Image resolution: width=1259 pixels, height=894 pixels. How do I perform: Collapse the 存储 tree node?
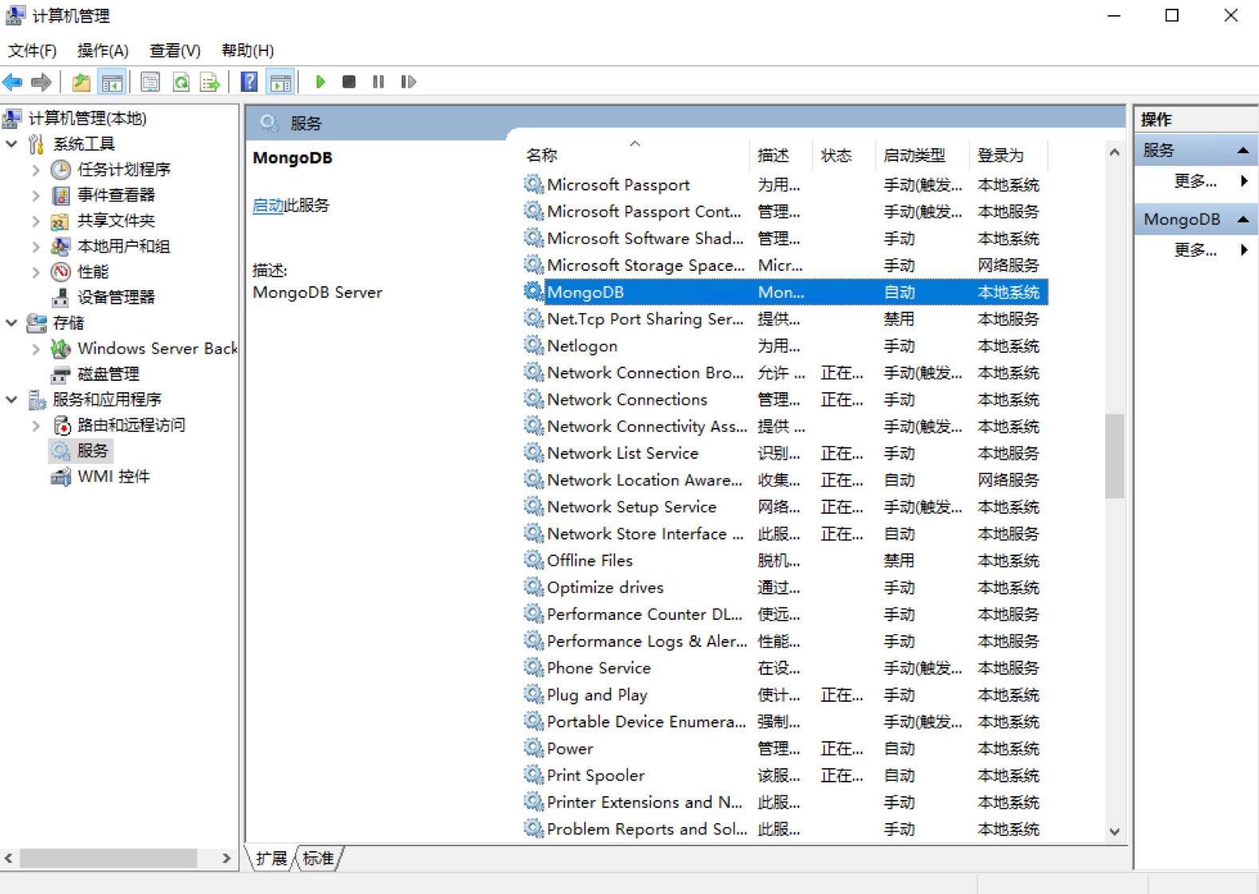tap(11, 323)
